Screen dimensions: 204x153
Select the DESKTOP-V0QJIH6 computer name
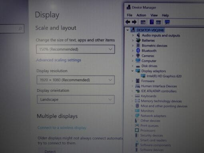coord(150,30)
